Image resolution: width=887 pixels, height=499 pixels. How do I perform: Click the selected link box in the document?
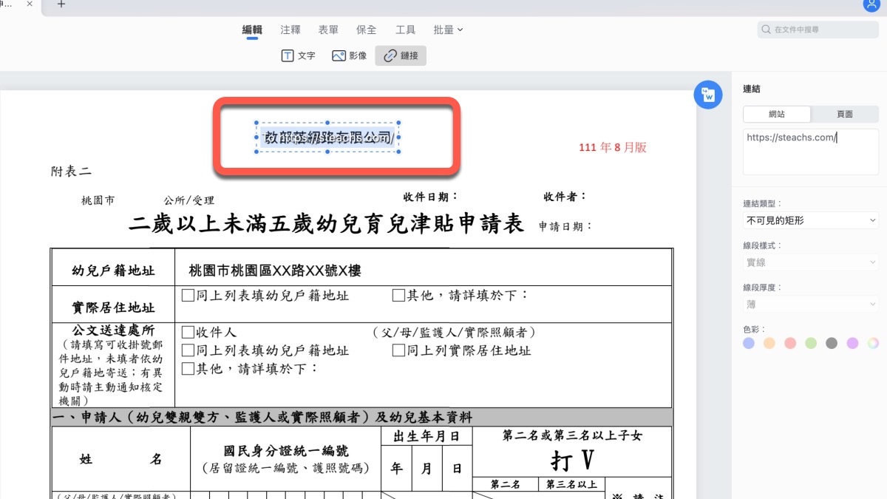[327, 138]
